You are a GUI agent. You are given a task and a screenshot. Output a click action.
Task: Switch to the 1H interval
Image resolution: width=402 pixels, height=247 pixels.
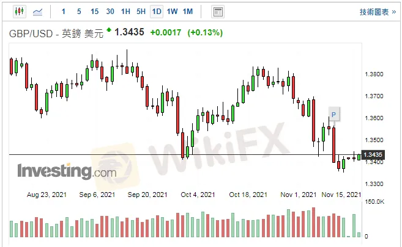coord(125,12)
